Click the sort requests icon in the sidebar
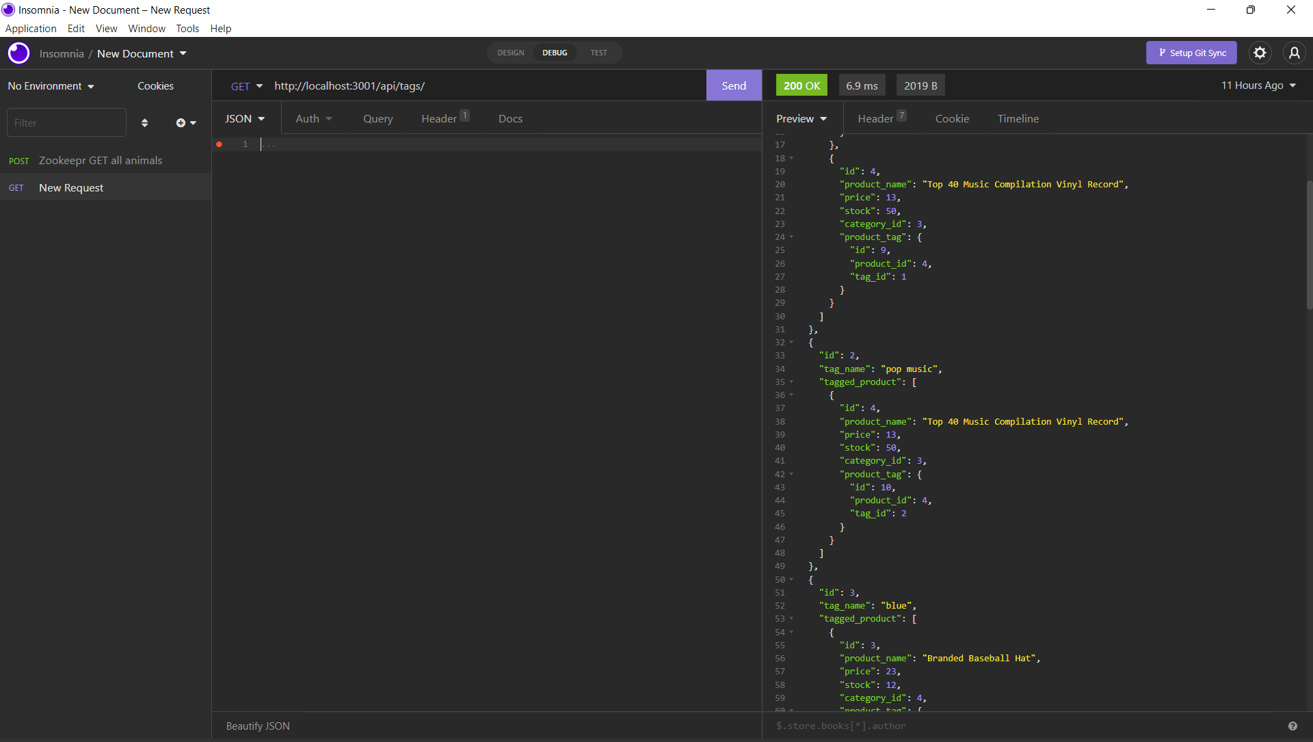The image size is (1313, 742). tap(144, 122)
